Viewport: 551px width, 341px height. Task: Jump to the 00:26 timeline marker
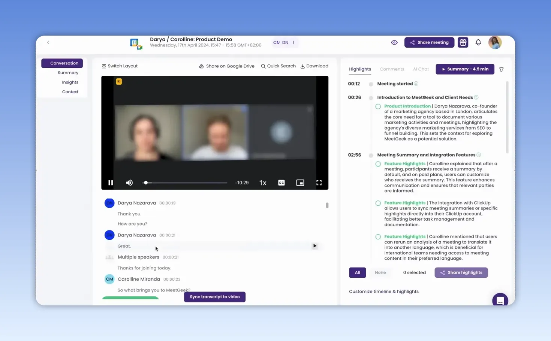click(354, 97)
